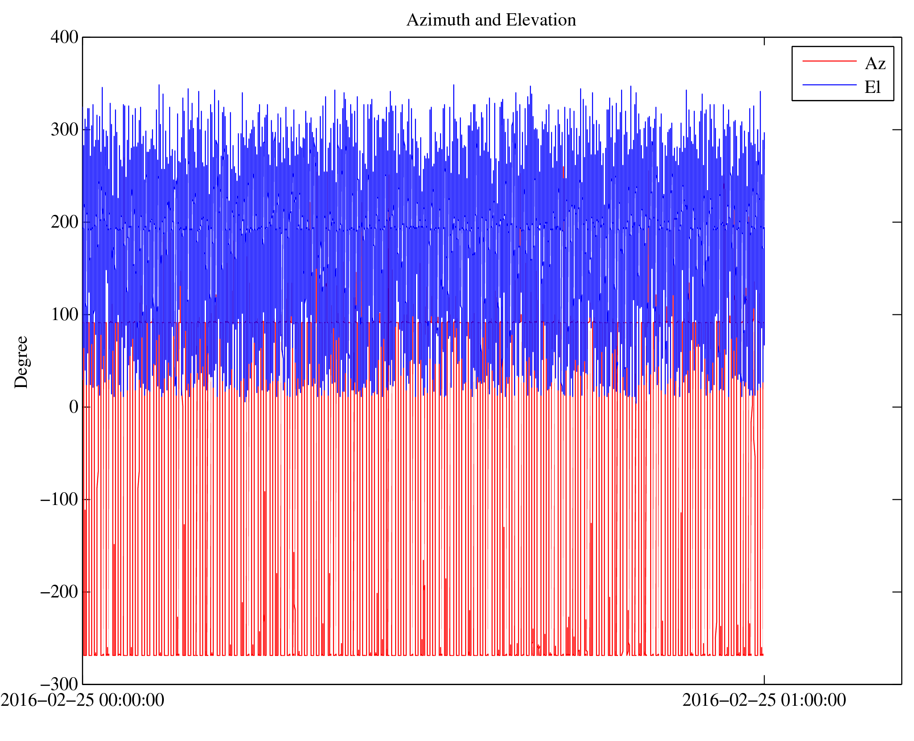Click the 200 y-axis tick label

coord(64,222)
